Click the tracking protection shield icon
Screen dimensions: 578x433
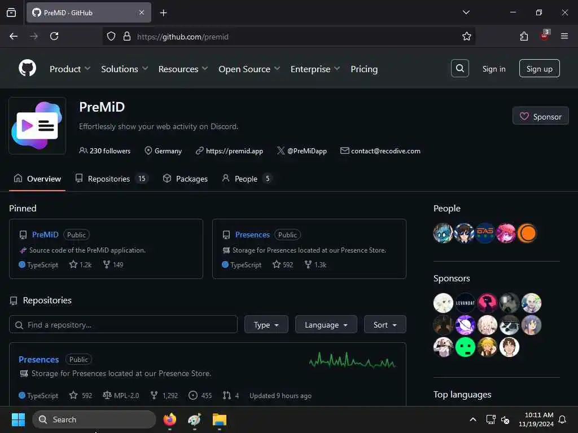click(x=111, y=37)
